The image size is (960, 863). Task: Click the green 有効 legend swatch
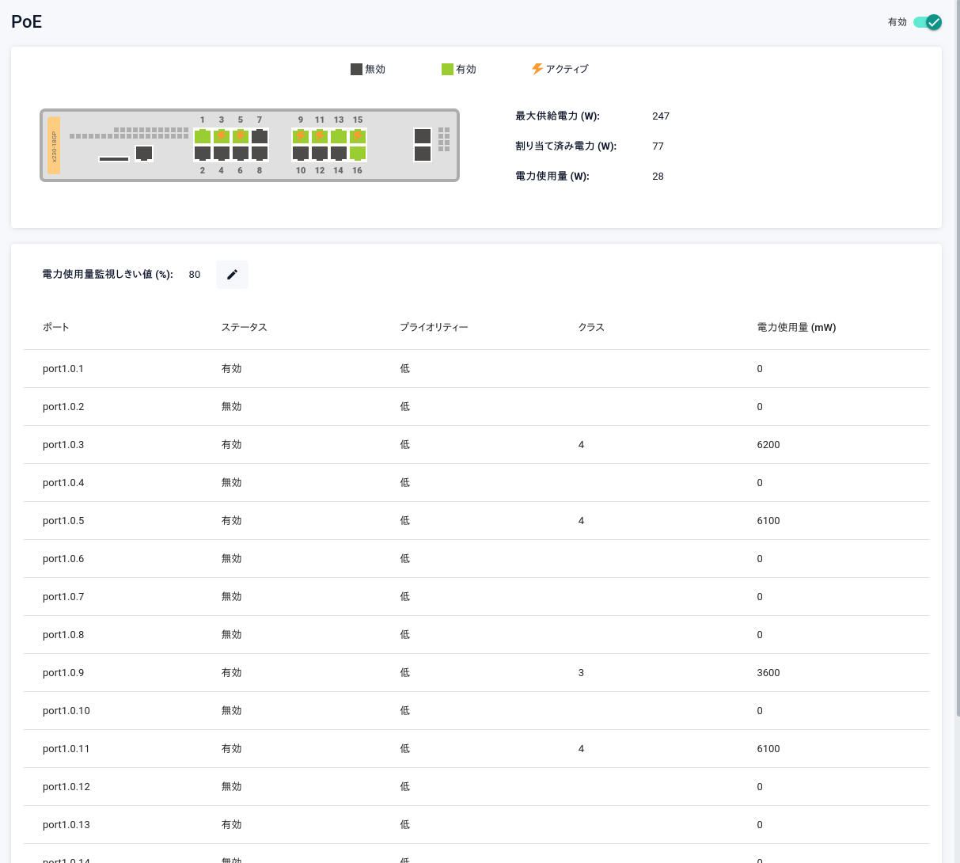point(447,70)
